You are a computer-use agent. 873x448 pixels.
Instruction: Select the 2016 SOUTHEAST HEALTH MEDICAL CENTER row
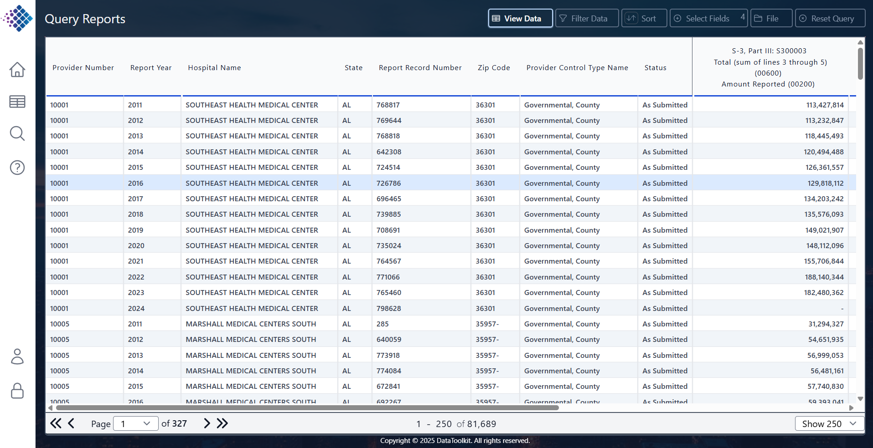(319, 183)
